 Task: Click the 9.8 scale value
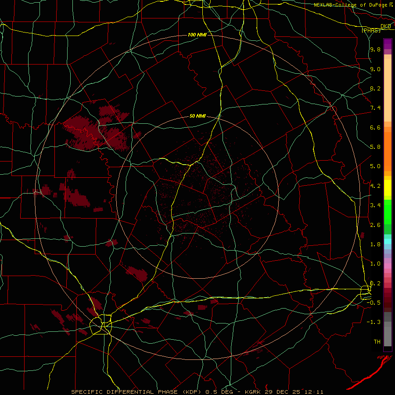(x=375, y=49)
